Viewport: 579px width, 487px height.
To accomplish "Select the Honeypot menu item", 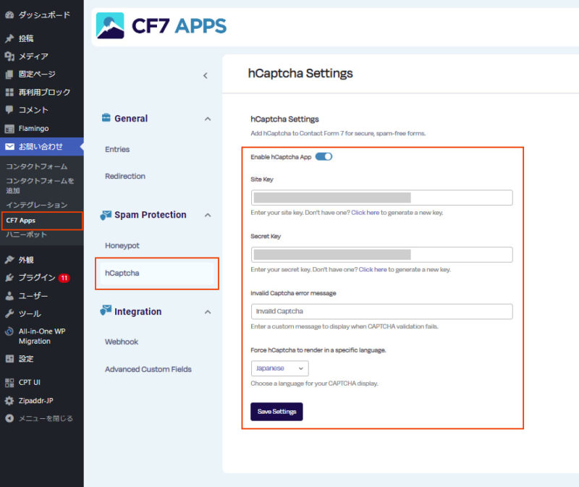I will pyautogui.click(x=122, y=245).
